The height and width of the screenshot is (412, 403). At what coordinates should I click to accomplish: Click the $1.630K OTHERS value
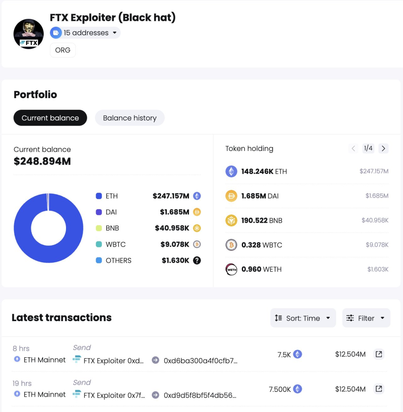[175, 260]
